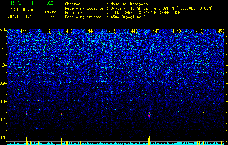This screenshot has height=145, width=228.
Task: Click the tallest yellow power spike before 1447
Action: pyautogui.click(x=149, y=140)
